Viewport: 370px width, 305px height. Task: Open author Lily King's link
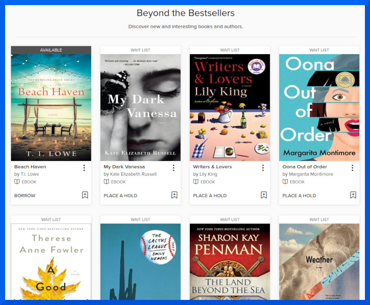[208, 174]
